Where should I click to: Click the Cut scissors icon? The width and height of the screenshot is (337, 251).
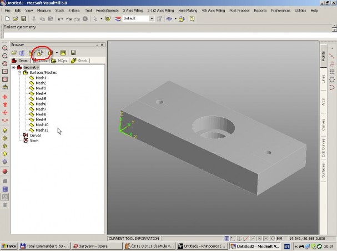[x=34, y=19]
